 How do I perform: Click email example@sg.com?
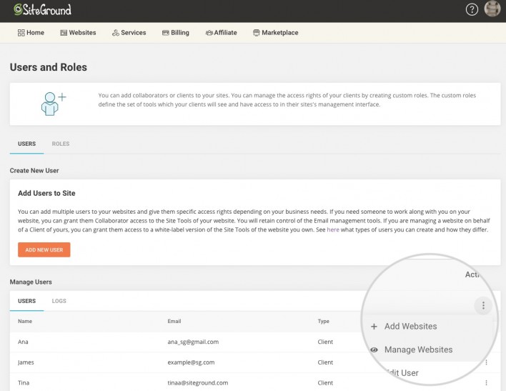click(191, 362)
